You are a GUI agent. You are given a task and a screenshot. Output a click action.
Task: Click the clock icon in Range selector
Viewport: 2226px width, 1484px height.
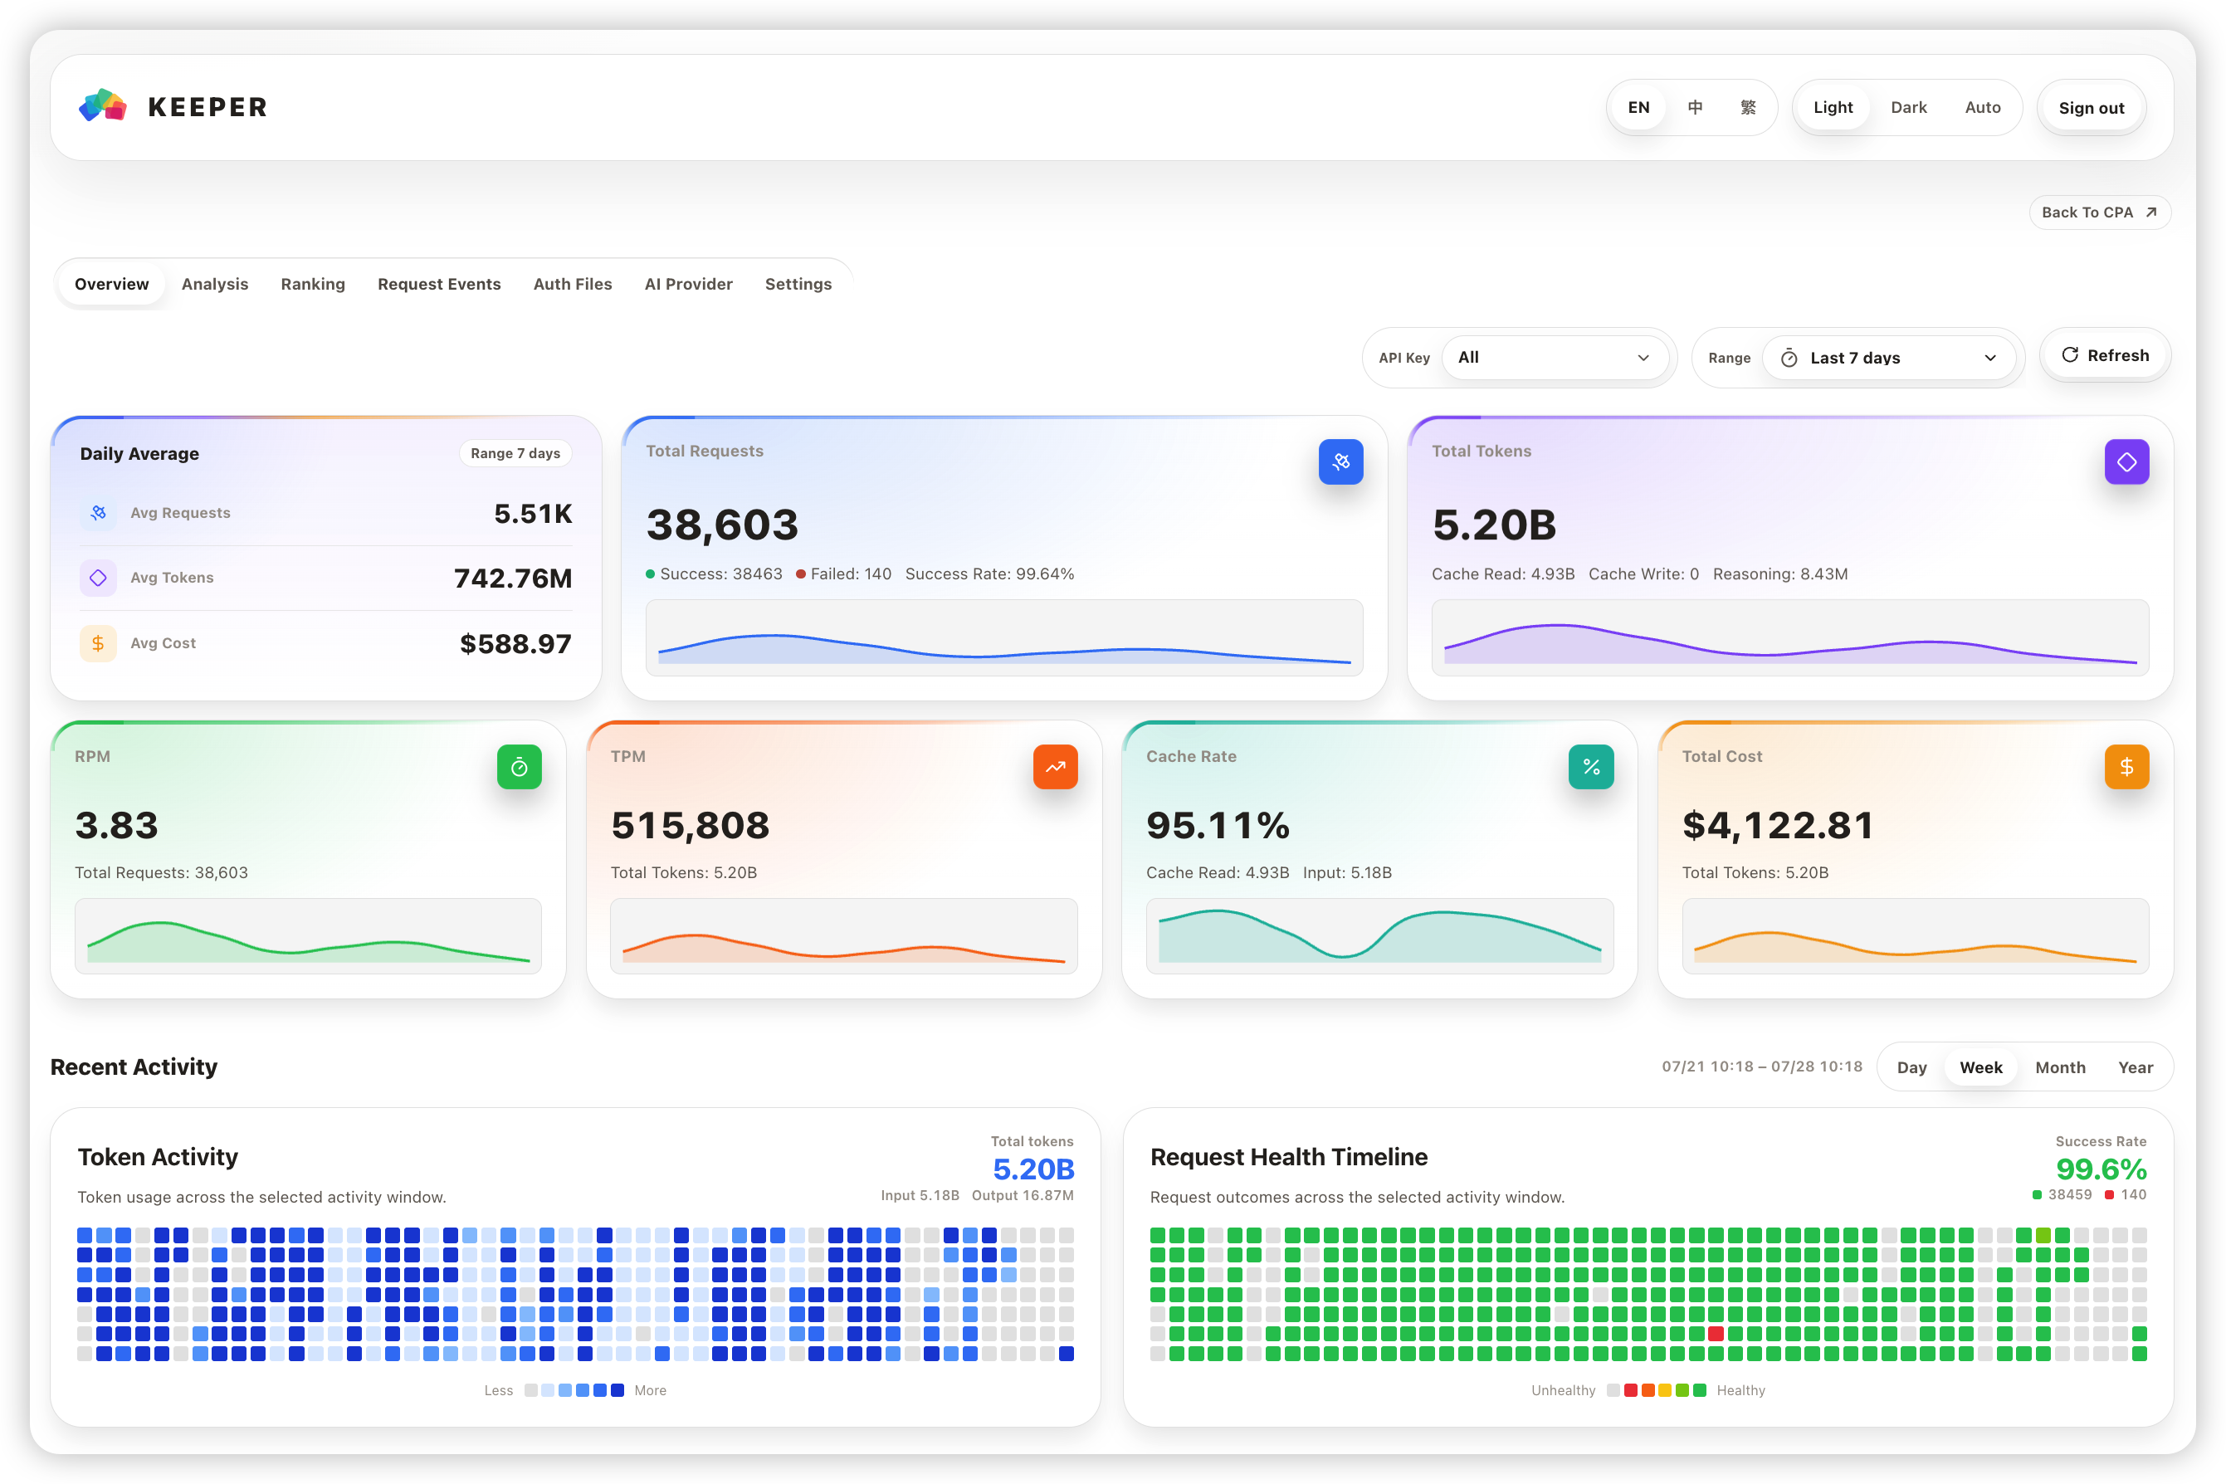tap(1789, 358)
